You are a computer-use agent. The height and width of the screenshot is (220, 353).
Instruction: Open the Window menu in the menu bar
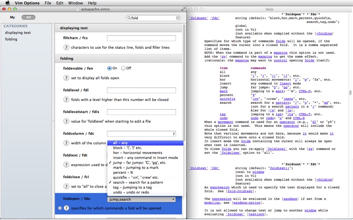coord(75,3)
